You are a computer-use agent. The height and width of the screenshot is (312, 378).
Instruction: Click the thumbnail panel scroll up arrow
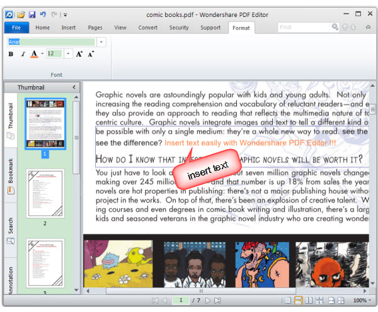coord(76,97)
